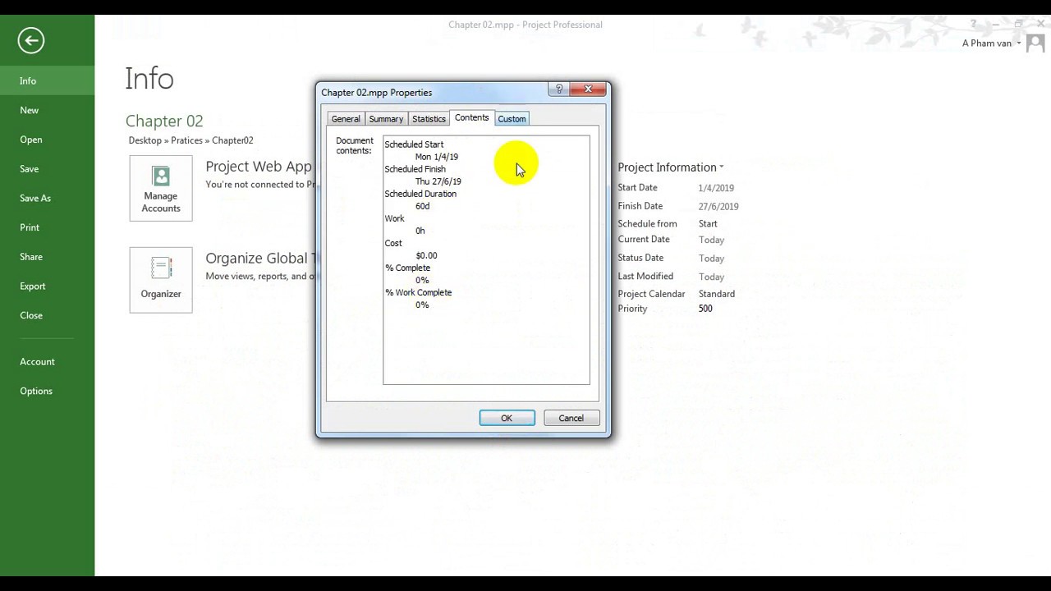The width and height of the screenshot is (1051, 591).
Task: Click the Schedule from value Start
Action: coord(708,224)
